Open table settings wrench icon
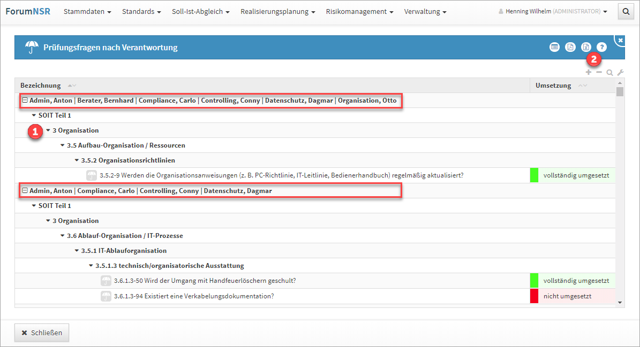640x347 pixels. (x=620, y=73)
